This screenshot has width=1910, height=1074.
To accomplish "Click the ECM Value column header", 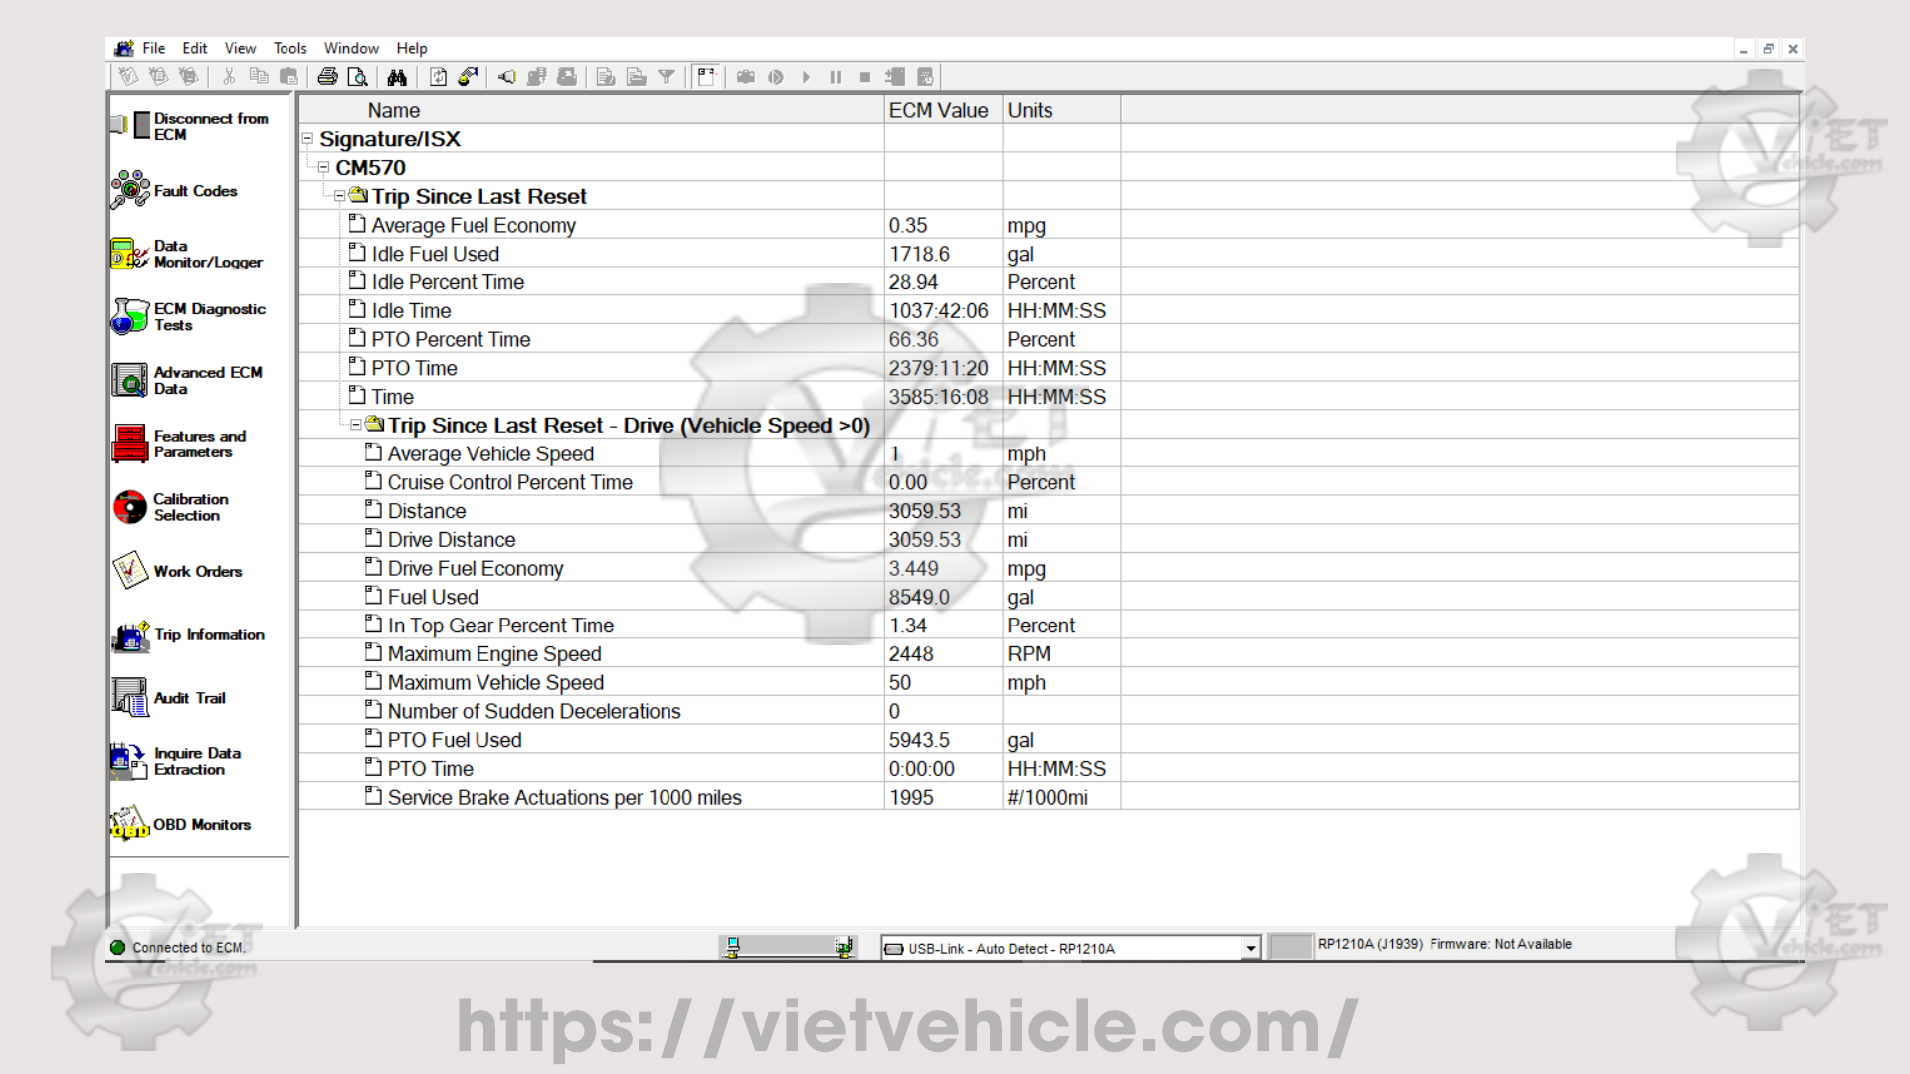I will pyautogui.click(x=938, y=110).
